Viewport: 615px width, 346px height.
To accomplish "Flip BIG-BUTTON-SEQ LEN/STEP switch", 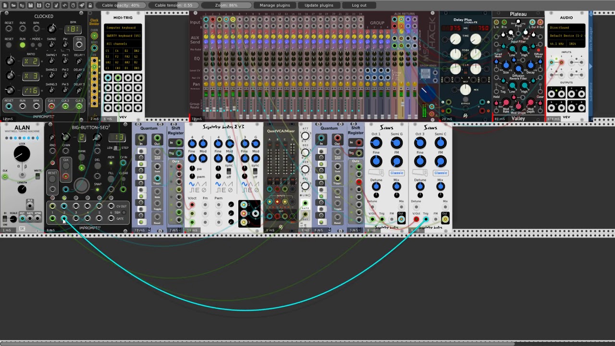I will tap(117, 148).
